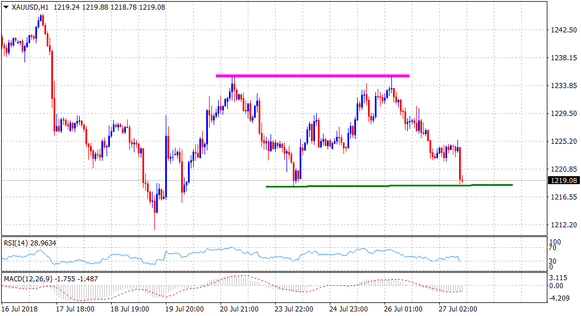The height and width of the screenshot is (316, 581).
Task: Click the 24 Jul 23:00 time label
Action: (x=349, y=309)
